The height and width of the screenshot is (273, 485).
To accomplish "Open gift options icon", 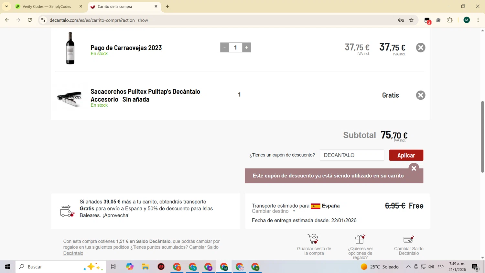I will [x=360, y=239].
